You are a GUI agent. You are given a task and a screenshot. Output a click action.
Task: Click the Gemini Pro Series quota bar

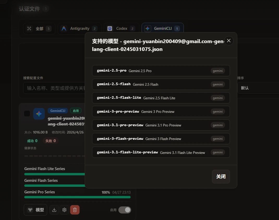tap(77, 197)
